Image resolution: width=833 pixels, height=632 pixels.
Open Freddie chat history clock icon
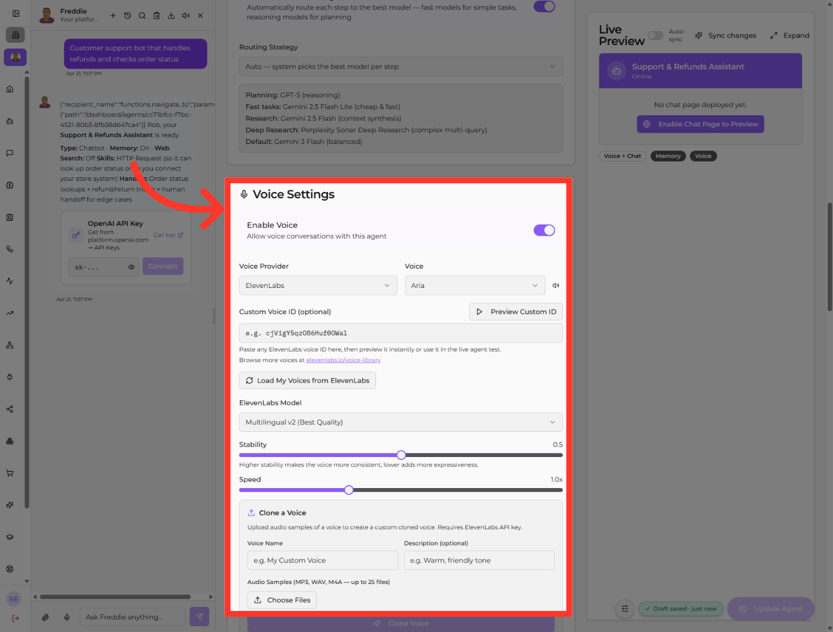tap(128, 16)
